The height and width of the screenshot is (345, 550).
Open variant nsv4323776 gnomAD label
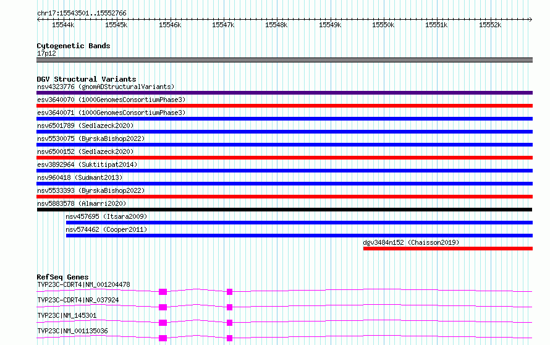pos(106,87)
